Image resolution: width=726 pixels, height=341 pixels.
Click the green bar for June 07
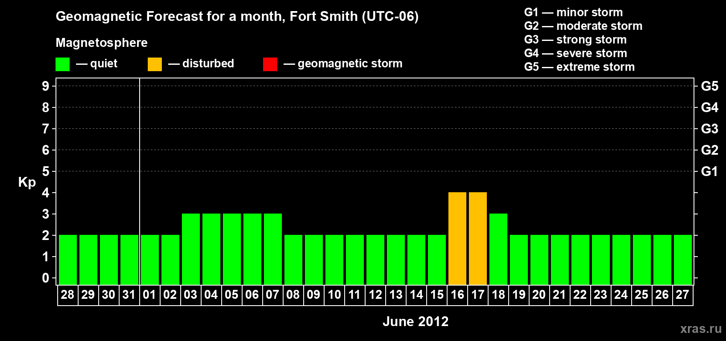273,249
